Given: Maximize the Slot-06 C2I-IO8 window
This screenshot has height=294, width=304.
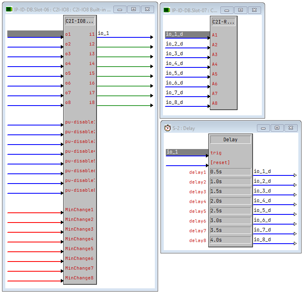Looking at the screenshot, I should (134, 9).
